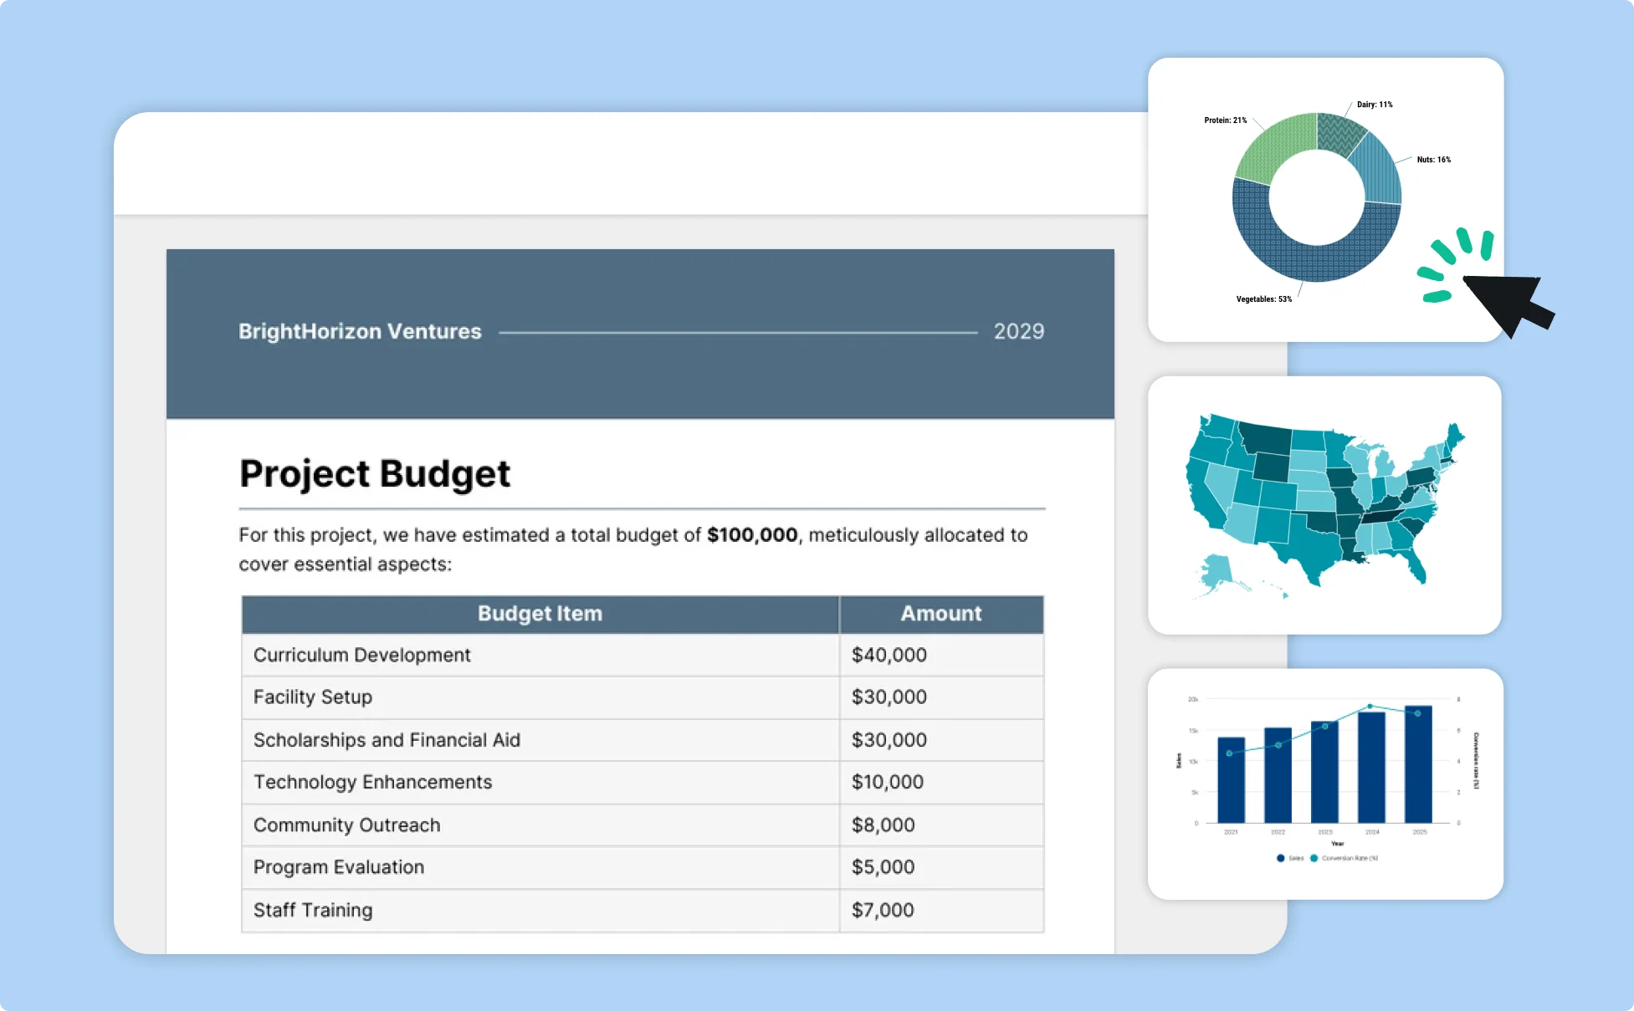1634x1011 pixels.
Task: Click the "Vegetables: 53%" donut chart label
Action: 1263,299
